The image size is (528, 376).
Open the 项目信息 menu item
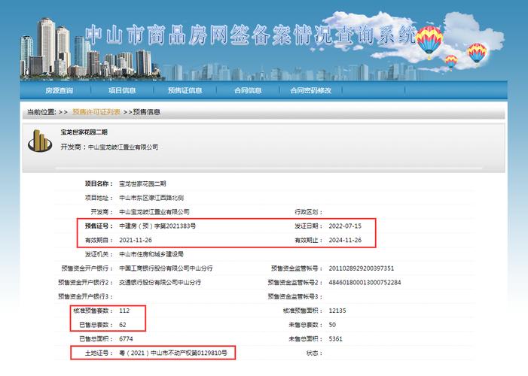pyautogui.click(x=122, y=90)
